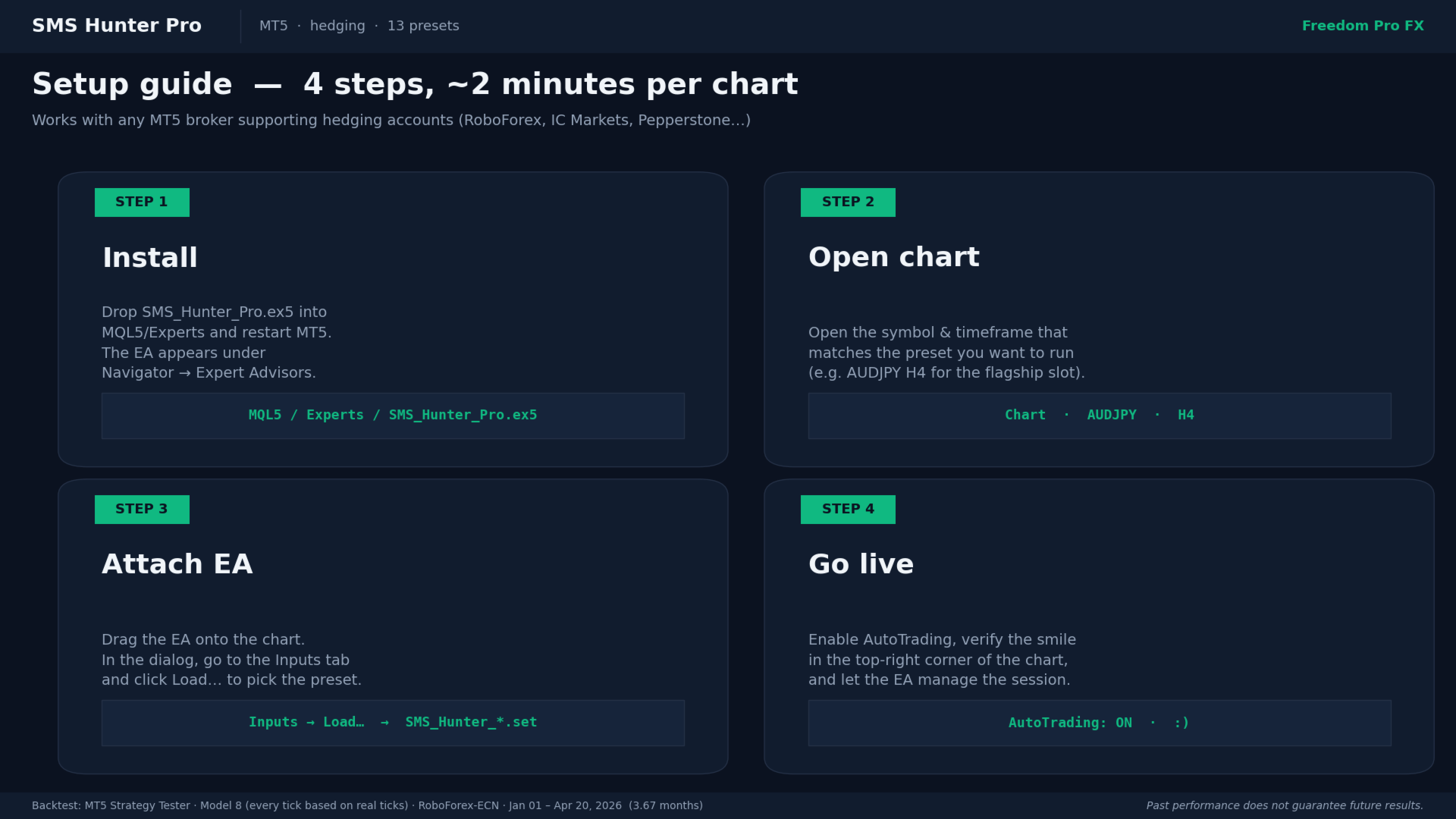Click the 'Drop SMS_Hunter_Pro.ex5' install instructions
Image resolution: width=1456 pixels, height=819 pixels.
pos(216,343)
